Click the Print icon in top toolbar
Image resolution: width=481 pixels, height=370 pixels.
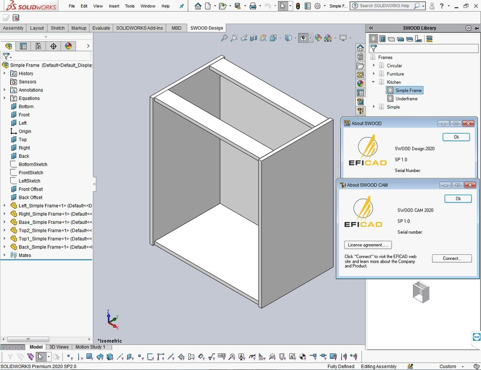[x=253, y=6]
